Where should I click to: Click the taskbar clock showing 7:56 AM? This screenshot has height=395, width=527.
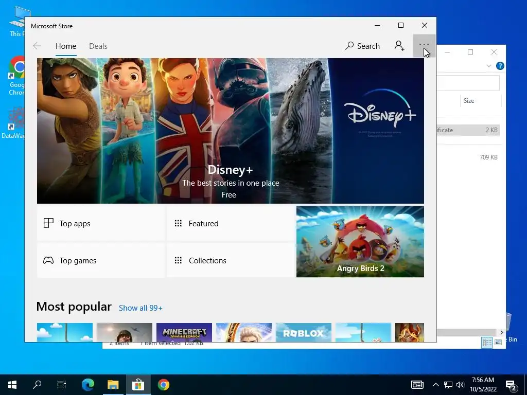(x=483, y=385)
